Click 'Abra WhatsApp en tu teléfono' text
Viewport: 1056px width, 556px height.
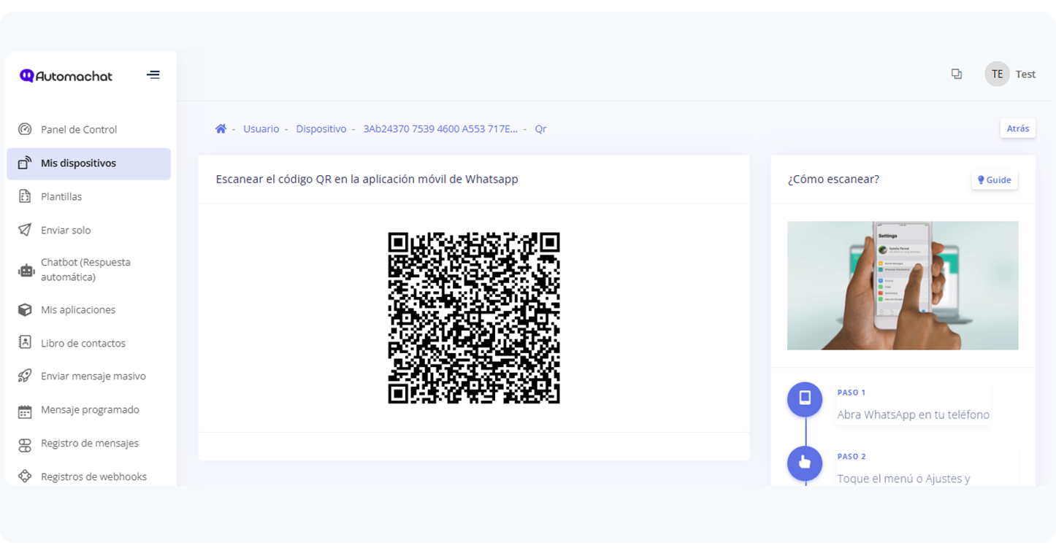tap(913, 414)
